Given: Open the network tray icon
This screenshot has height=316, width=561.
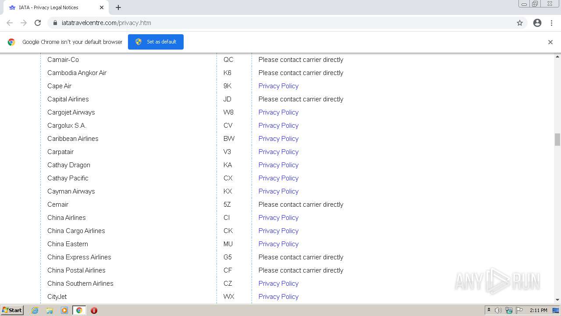Looking at the screenshot, I should 509,310.
